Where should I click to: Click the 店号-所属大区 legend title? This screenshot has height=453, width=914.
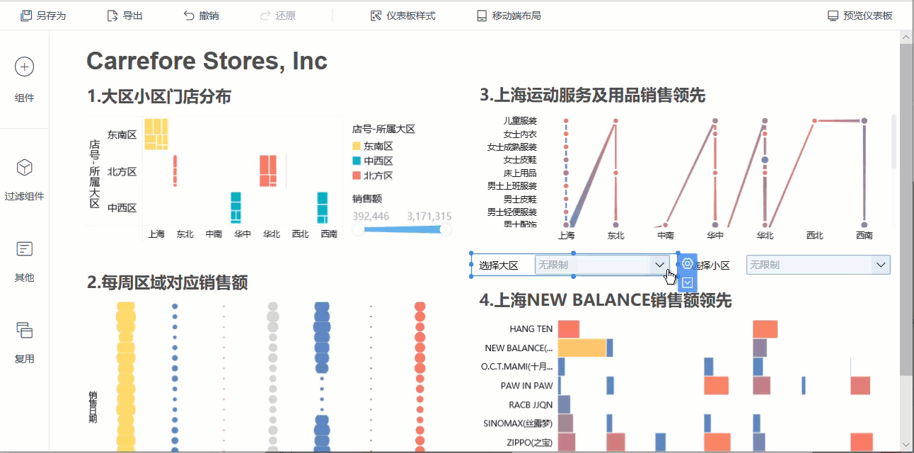pos(383,129)
